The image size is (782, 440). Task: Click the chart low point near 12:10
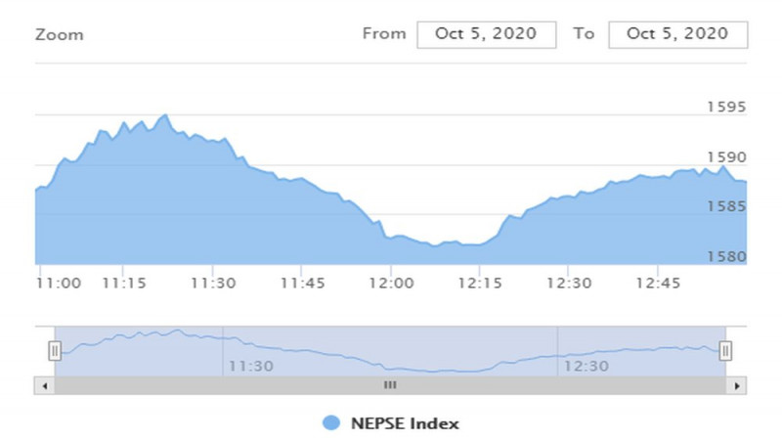tap(435, 246)
